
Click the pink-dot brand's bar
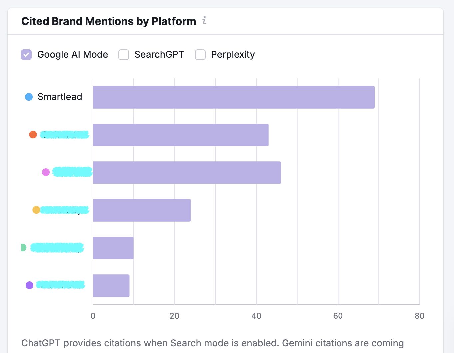click(x=187, y=173)
